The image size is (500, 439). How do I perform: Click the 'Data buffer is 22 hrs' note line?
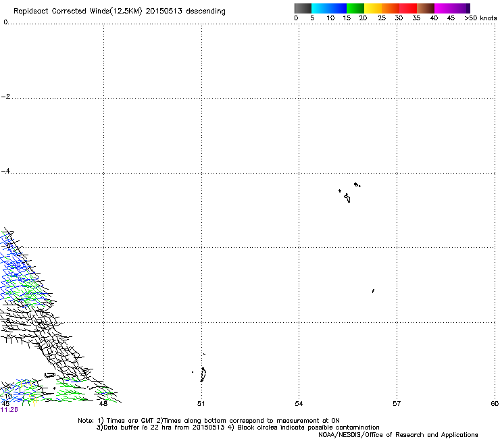tap(238, 428)
